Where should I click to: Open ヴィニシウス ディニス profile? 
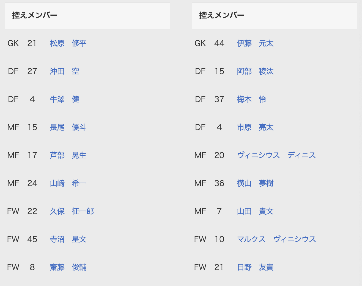tap(276, 155)
